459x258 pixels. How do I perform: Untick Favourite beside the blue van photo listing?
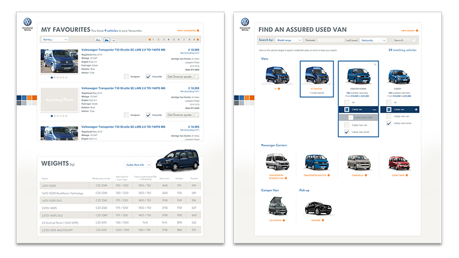point(148,77)
